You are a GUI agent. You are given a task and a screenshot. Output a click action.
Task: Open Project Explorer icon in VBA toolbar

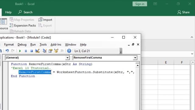tap(44, 51)
